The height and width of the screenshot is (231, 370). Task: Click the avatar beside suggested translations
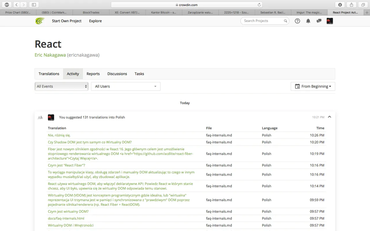(51, 117)
